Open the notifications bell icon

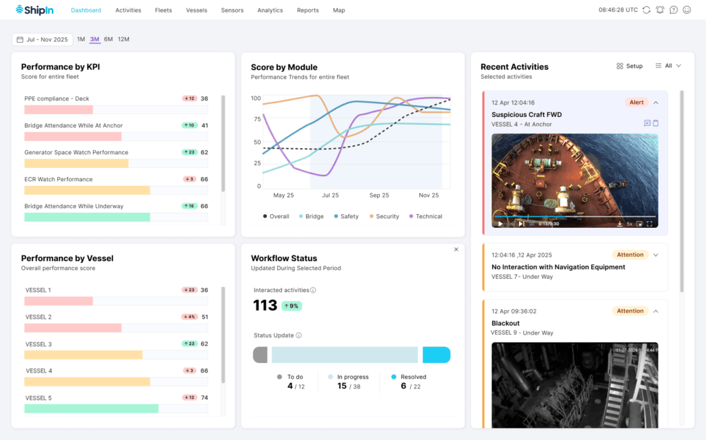(660, 10)
